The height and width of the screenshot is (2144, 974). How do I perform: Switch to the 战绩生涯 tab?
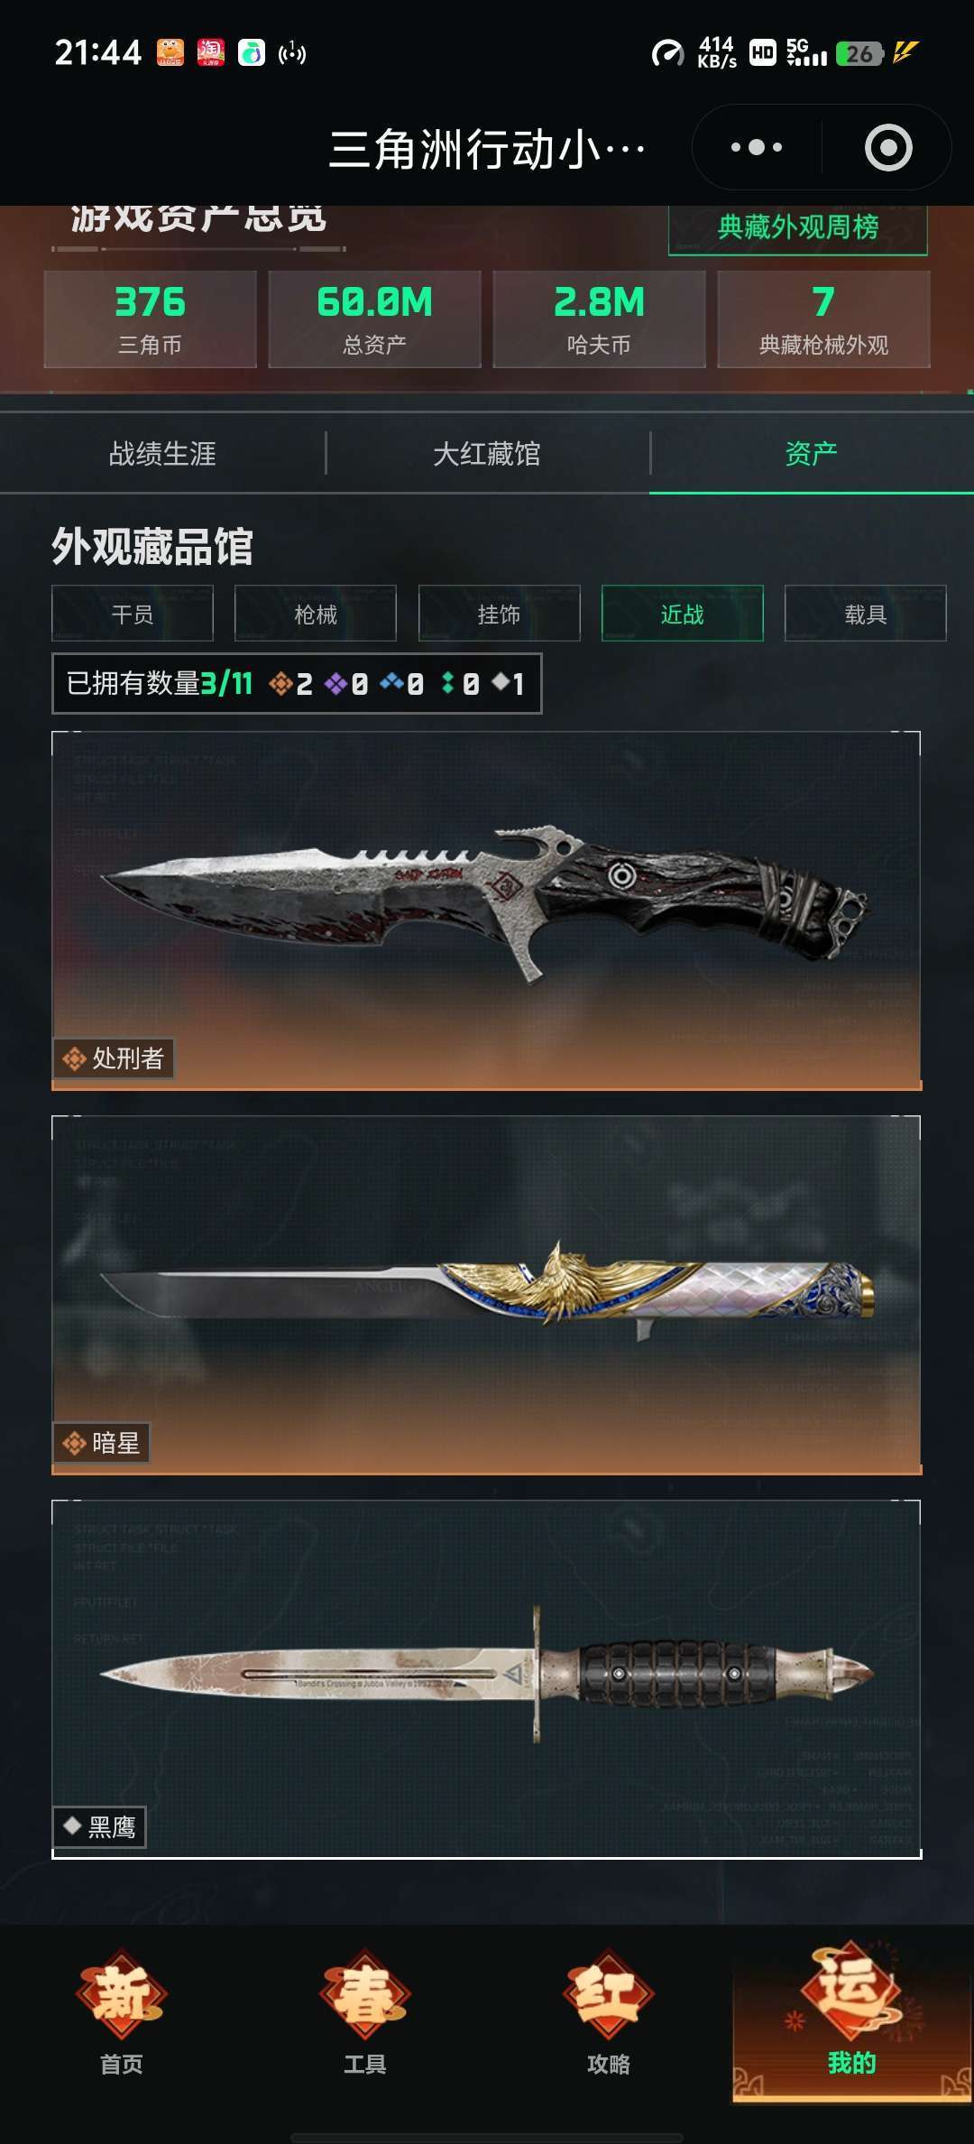(162, 453)
